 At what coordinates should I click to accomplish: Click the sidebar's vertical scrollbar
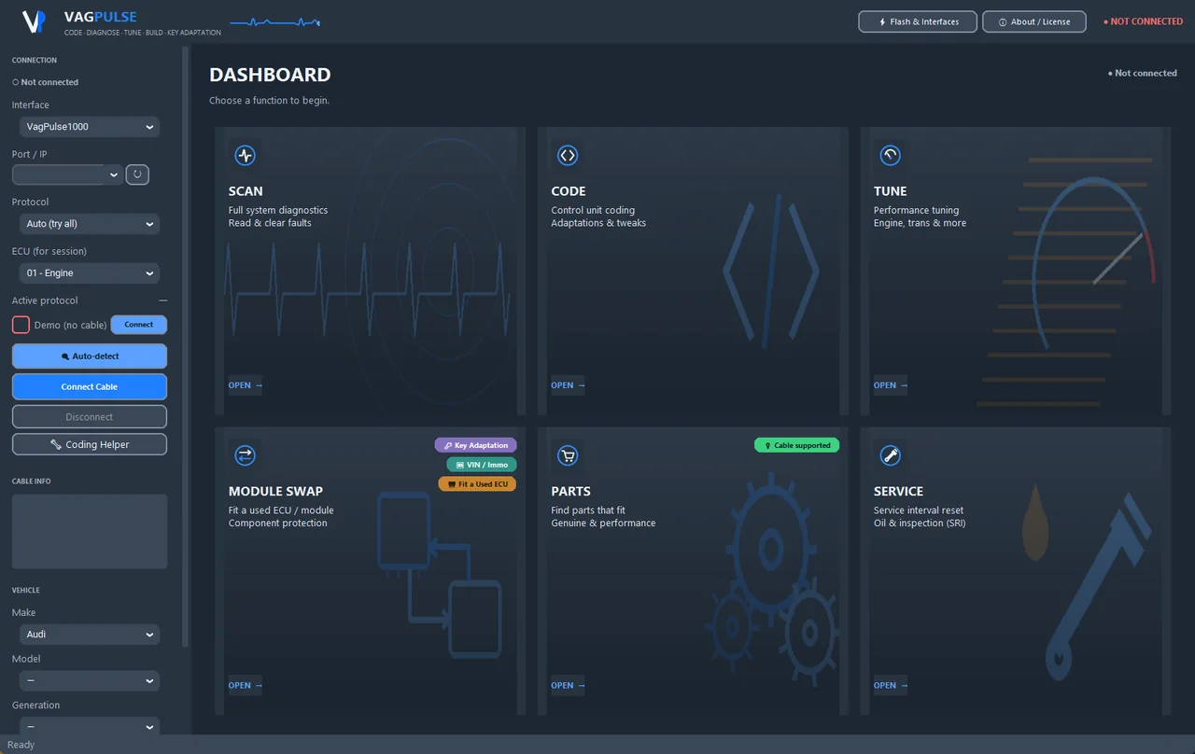[x=185, y=345]
